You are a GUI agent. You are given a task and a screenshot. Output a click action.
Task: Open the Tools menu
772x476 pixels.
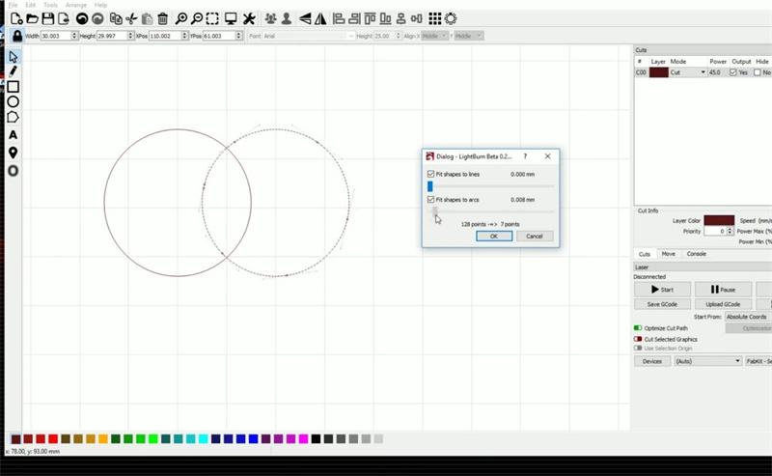[x=50, y=5]
